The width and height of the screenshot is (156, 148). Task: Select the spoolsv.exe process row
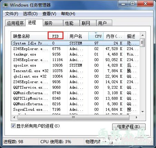tap(75, 65)
